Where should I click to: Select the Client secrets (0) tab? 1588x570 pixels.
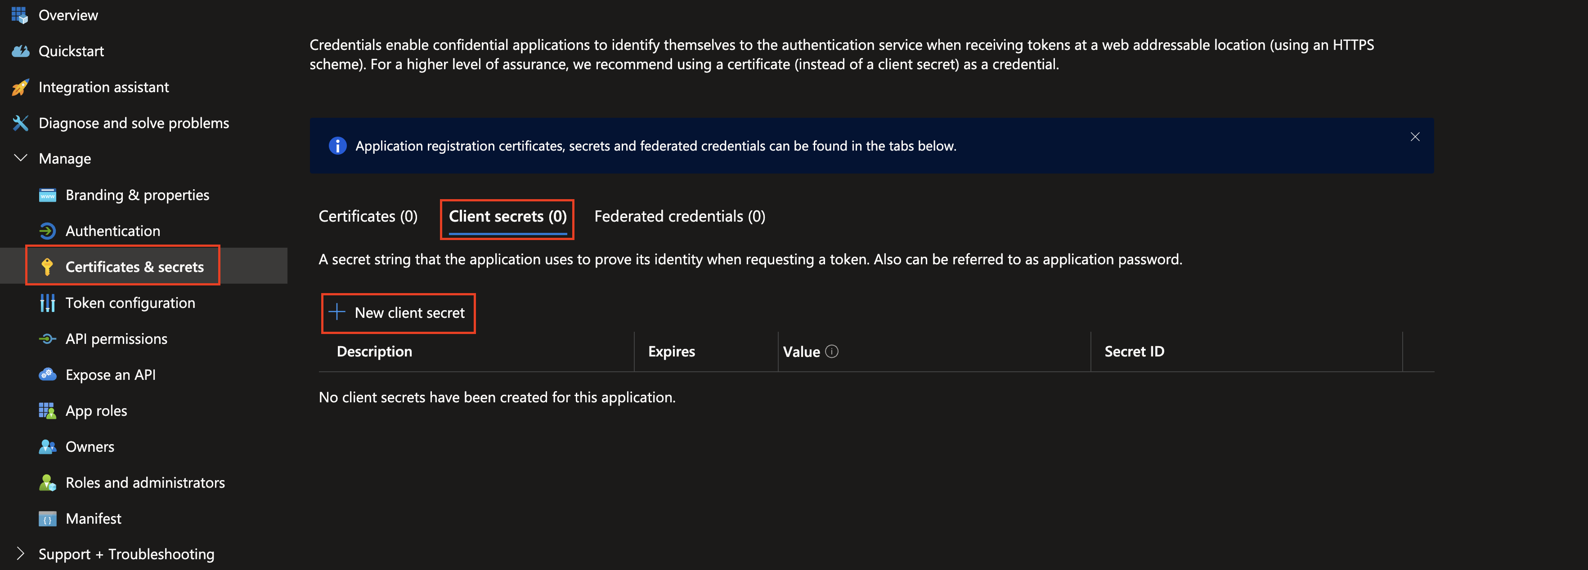507,216
